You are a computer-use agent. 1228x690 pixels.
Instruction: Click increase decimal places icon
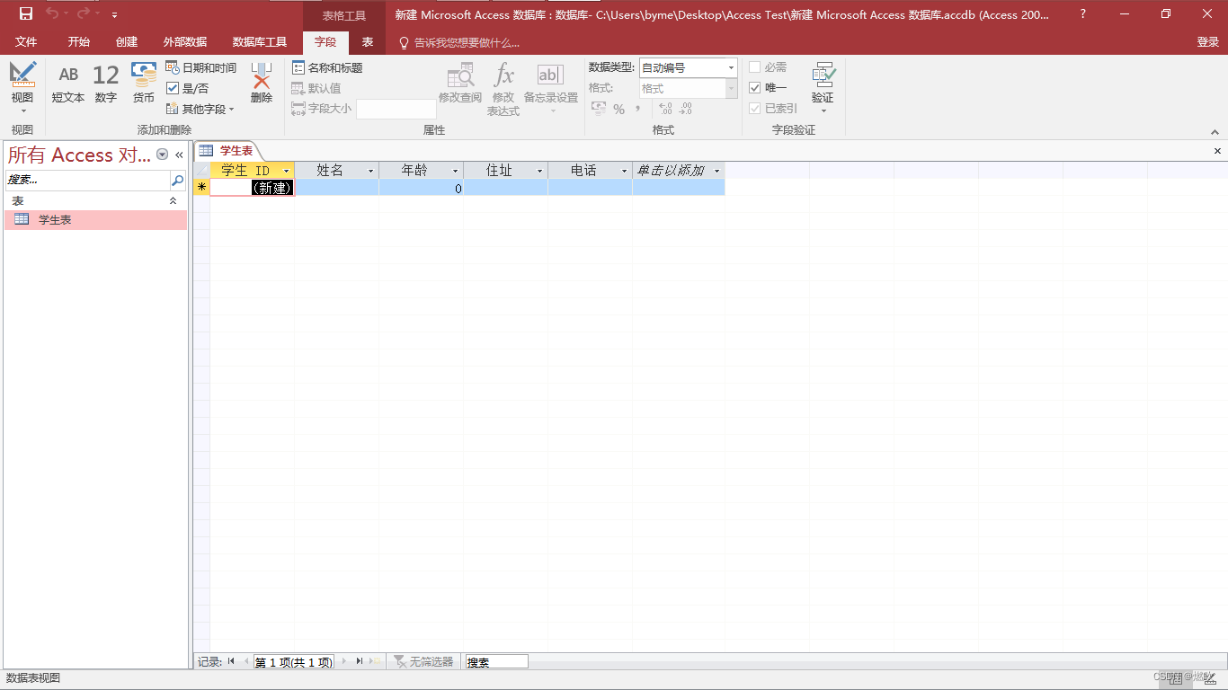tap(665, 109)
